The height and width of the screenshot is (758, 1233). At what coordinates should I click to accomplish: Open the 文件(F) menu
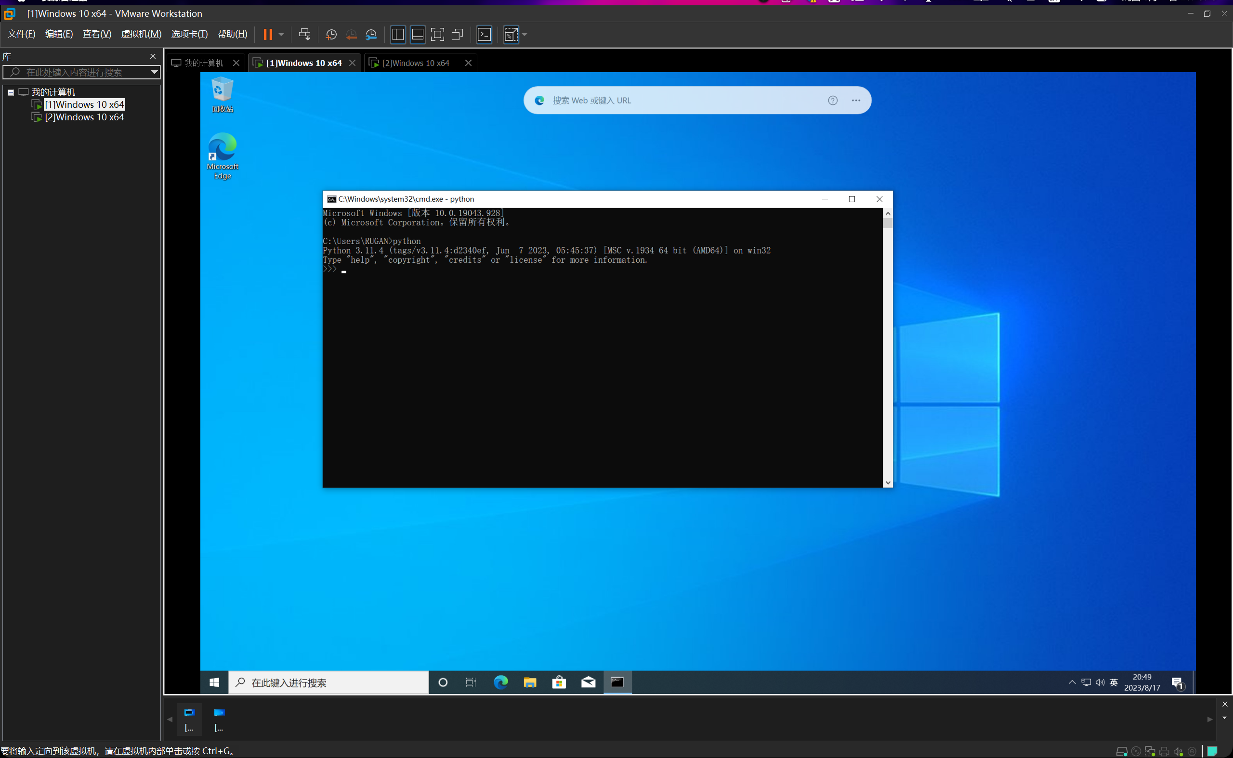pyautogui.click(x=22, y=34)
